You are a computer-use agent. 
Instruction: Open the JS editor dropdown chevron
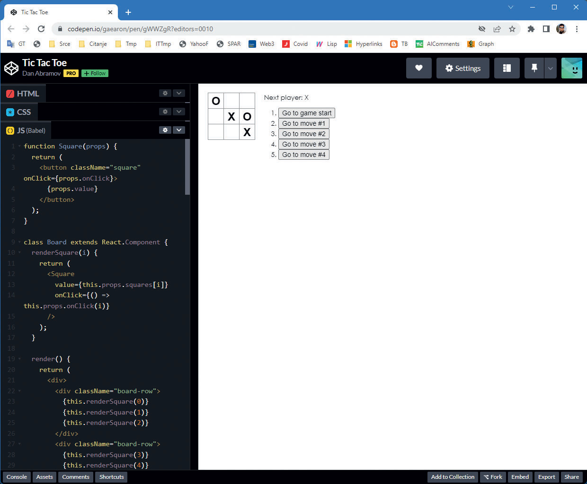[x=178, y=130]
